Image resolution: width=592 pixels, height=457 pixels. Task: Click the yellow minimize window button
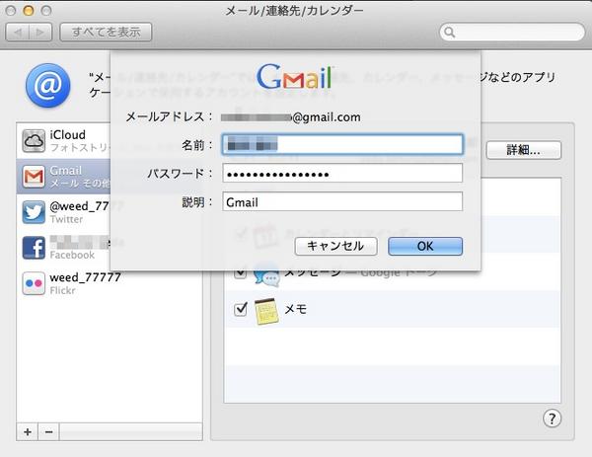[29, 10]
